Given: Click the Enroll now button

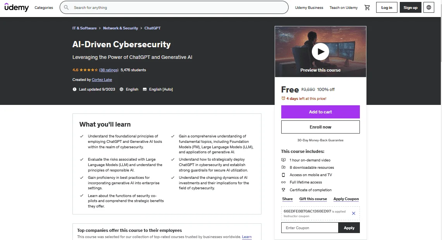Looking at the screenshot, I should click(320, 127).
